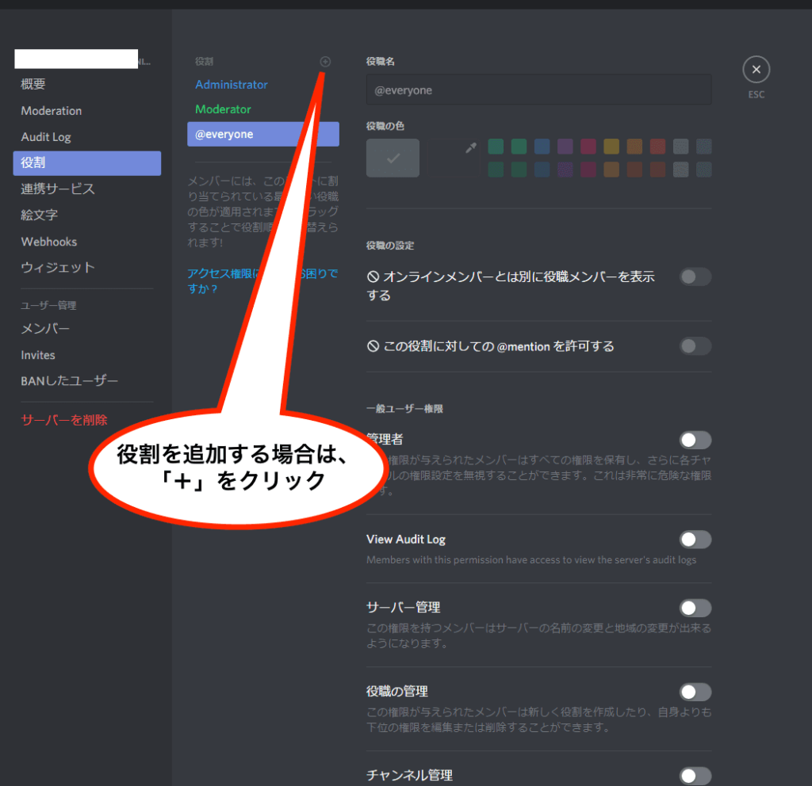
Task: Open the BANしたユーザー page
Action: point(70,381)
